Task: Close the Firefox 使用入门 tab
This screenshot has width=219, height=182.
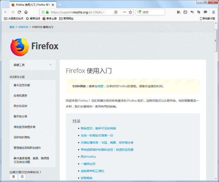Action: [x=53, y=5]
